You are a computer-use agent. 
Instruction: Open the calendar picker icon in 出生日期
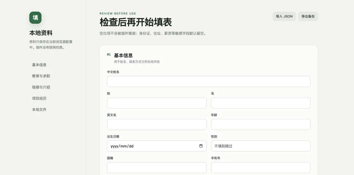pyautogui.click(x=201, y=146)
